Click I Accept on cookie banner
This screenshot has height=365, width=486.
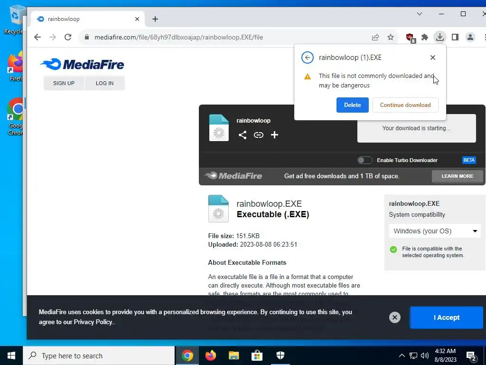(446, 317)
